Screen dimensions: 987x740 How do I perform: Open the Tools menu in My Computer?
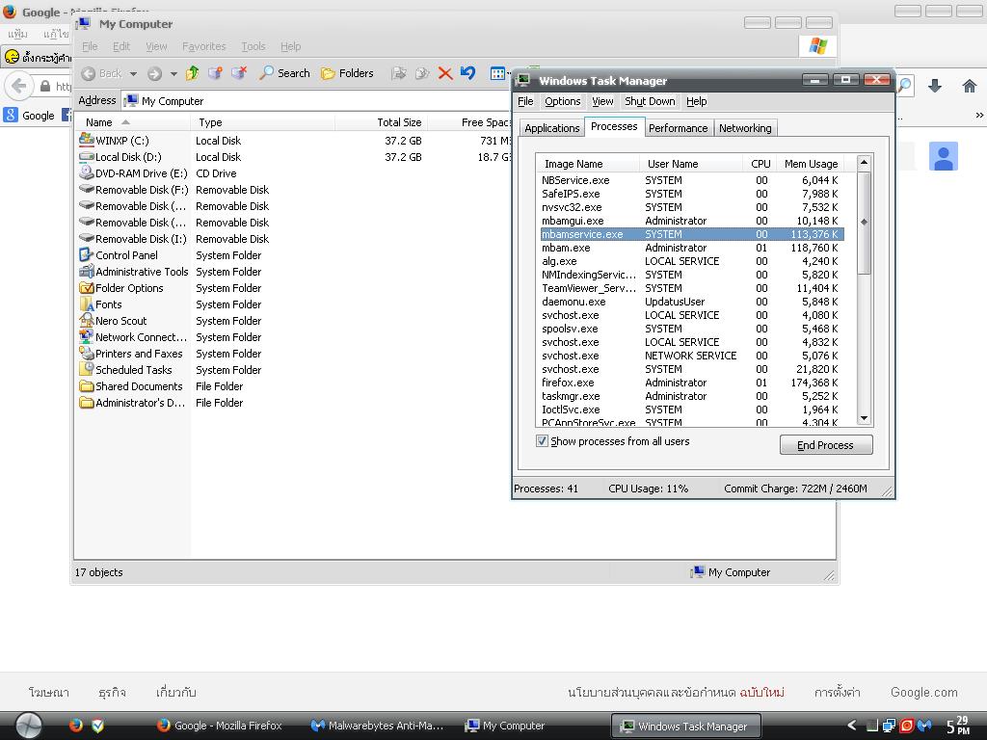pyautogui.click(x=253, y=46)
